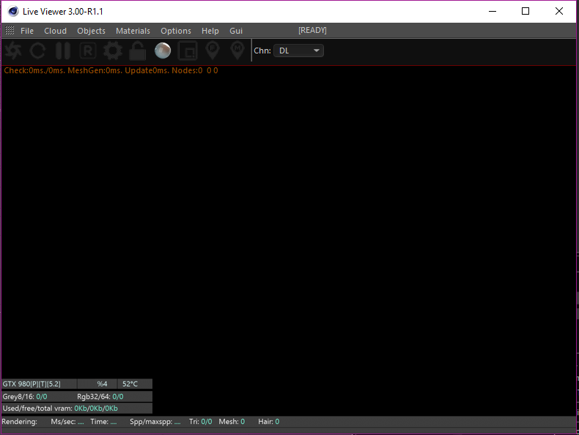
Task: Click the Used/free/total vram readout
Action: [x=60, y=409]
